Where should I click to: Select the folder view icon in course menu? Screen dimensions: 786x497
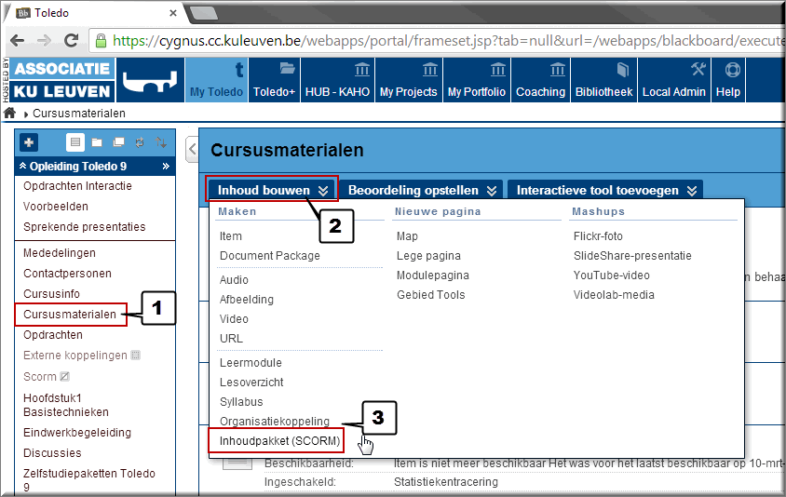point(97,142)
